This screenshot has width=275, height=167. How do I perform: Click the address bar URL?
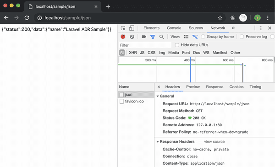click(68, 18)
